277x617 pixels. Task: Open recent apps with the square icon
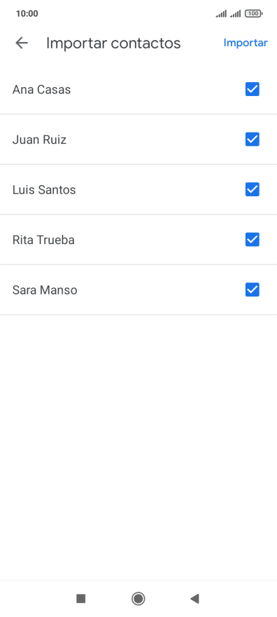tap(81, 599)
